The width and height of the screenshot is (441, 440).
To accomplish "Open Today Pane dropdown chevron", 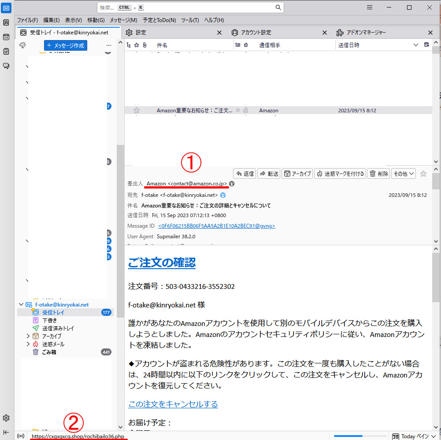I will (434, 436).
